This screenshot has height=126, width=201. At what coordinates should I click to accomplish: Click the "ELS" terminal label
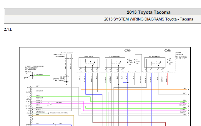28,97
